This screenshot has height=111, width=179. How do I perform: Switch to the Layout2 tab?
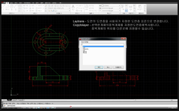[x=21, y=100]
